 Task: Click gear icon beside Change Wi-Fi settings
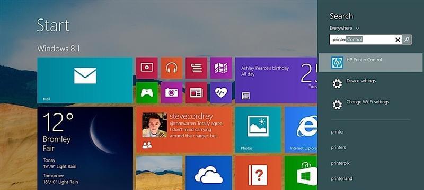(x=337, y=104)
